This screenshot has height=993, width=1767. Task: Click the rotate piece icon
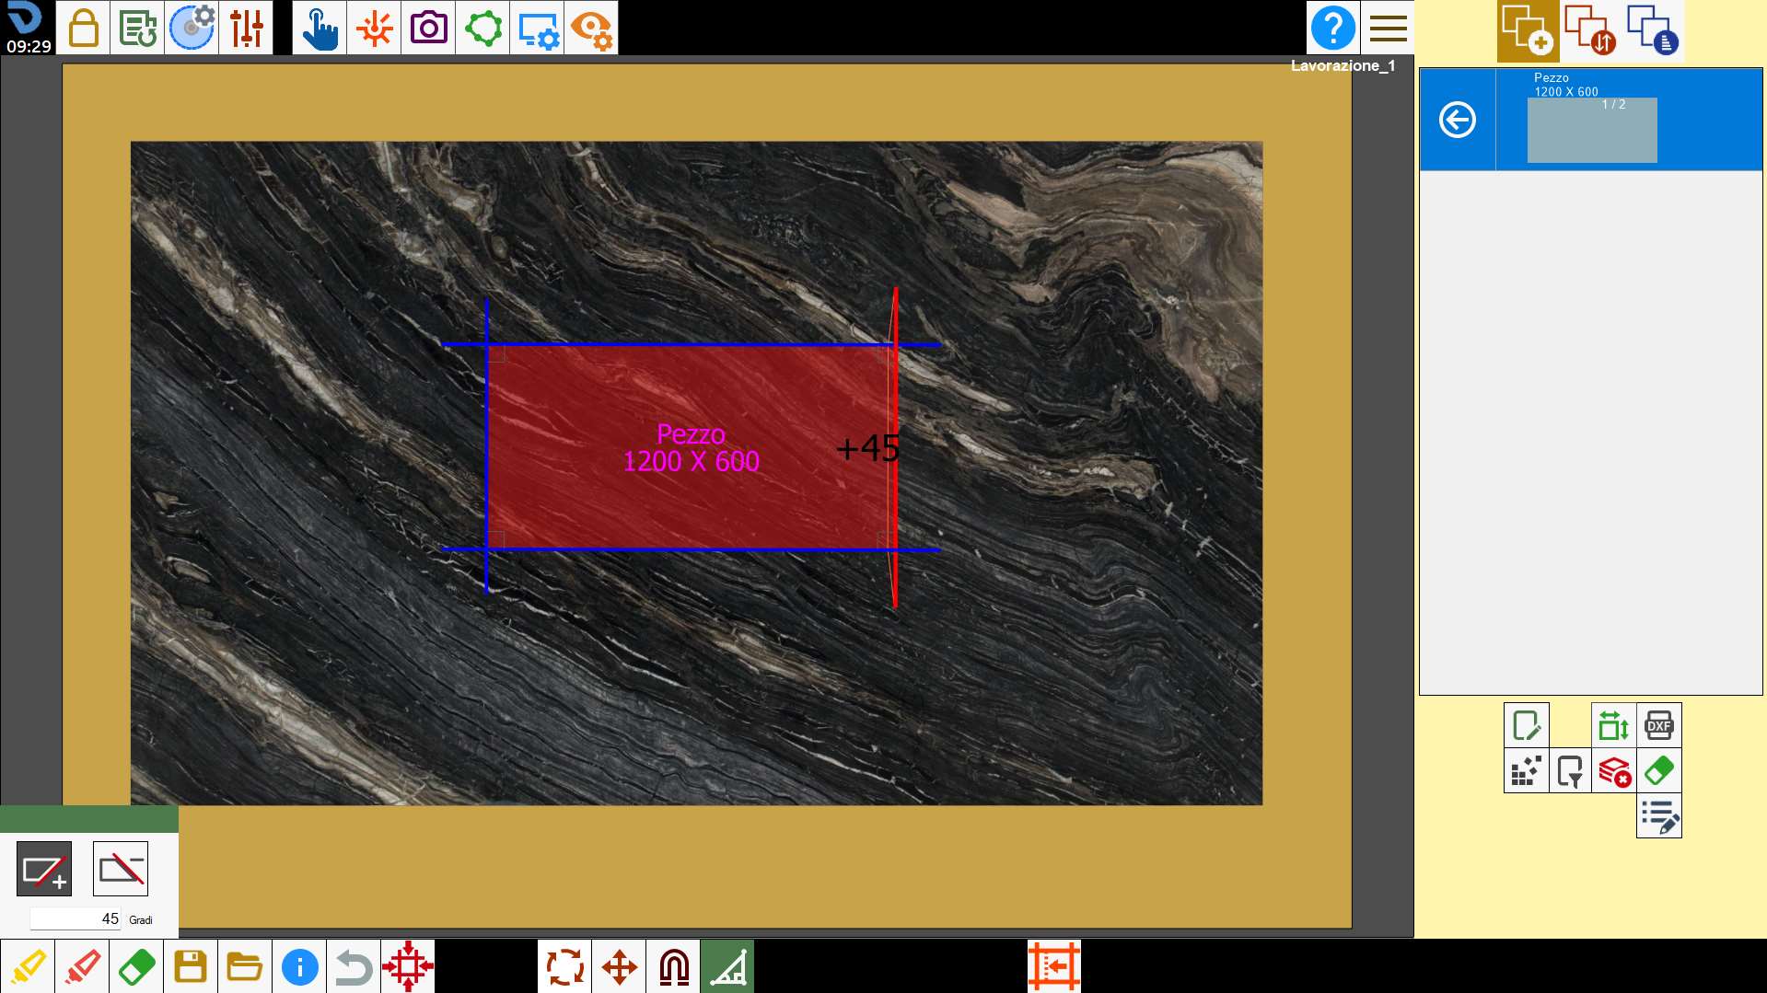[564, 966]
